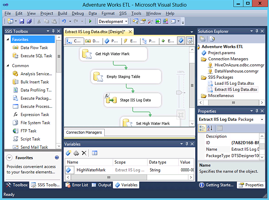Select Expression Task in toolbox
269x200 pixels.
coord(31,115)
